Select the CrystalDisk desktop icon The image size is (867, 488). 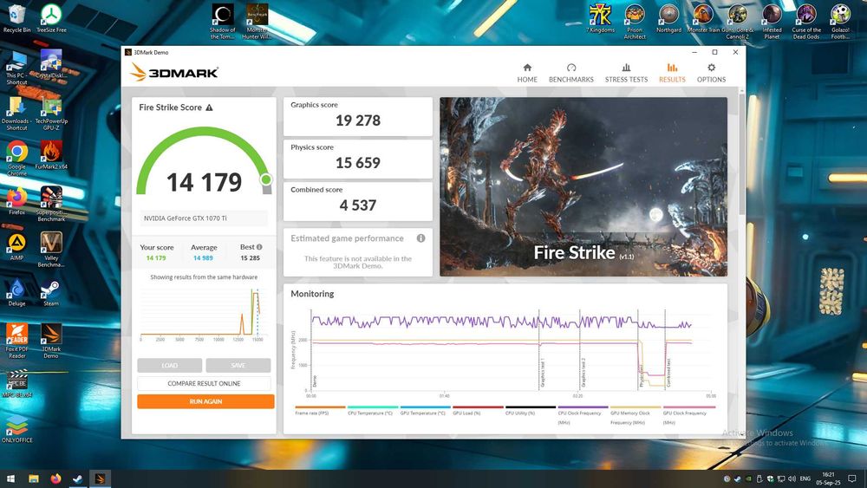51,64
